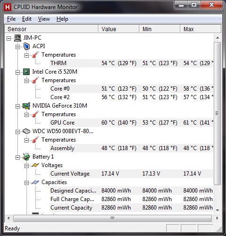Image resolution: width=226 pixels, height=236 pixels.
Task: Select the Current Capacity row
Action: [131, 208]
